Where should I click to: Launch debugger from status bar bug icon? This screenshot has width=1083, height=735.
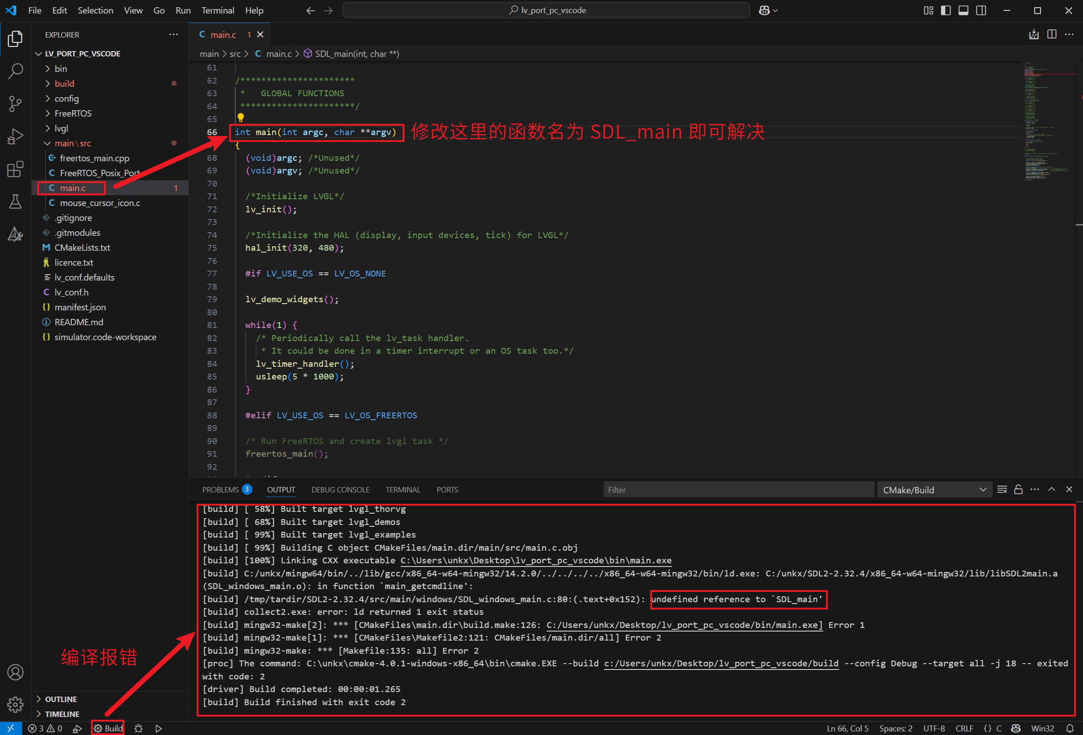tap(138, 728)
